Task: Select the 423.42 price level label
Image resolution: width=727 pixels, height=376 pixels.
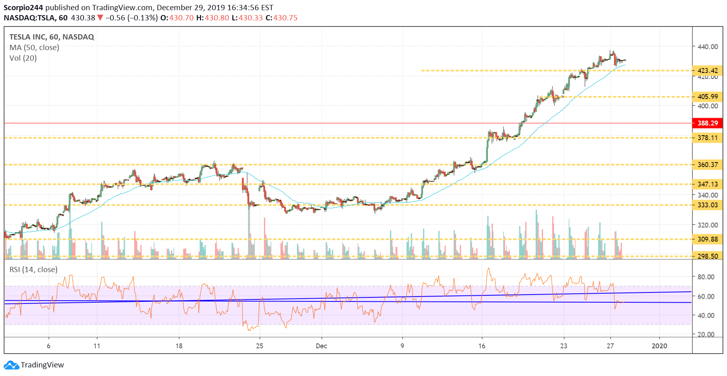Action: [x=707, y=70]
